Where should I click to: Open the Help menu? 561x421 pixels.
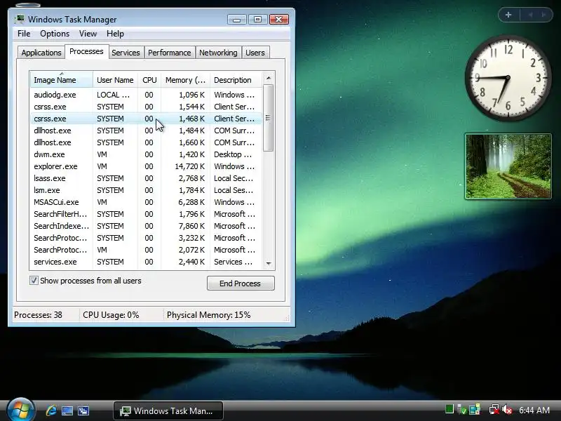point(115,34)
